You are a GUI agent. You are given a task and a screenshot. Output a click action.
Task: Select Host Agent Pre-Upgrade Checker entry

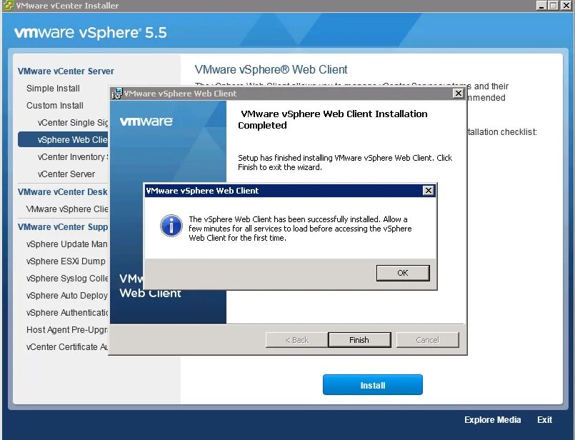(x=67, y=330)
